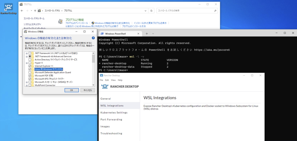This screenshot has width=297, height=141.
Task: Expand the Hyper-V tree node
Action: (x=27, y=63)
